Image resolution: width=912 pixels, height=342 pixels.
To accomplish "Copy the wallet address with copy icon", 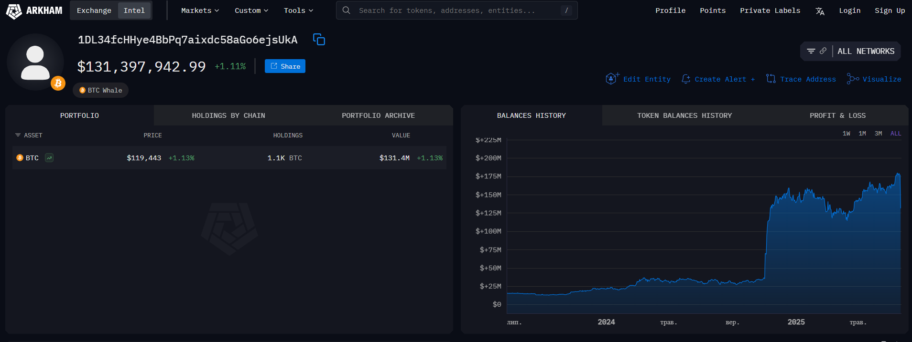I will coord(319,40).
